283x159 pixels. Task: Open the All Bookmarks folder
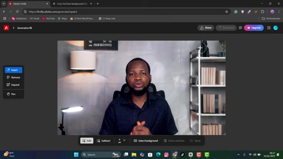271,19
